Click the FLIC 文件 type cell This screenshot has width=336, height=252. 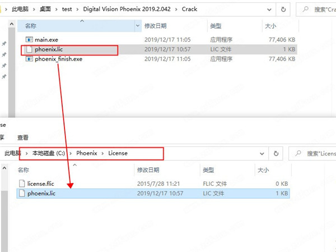click(x=214, y=184)
